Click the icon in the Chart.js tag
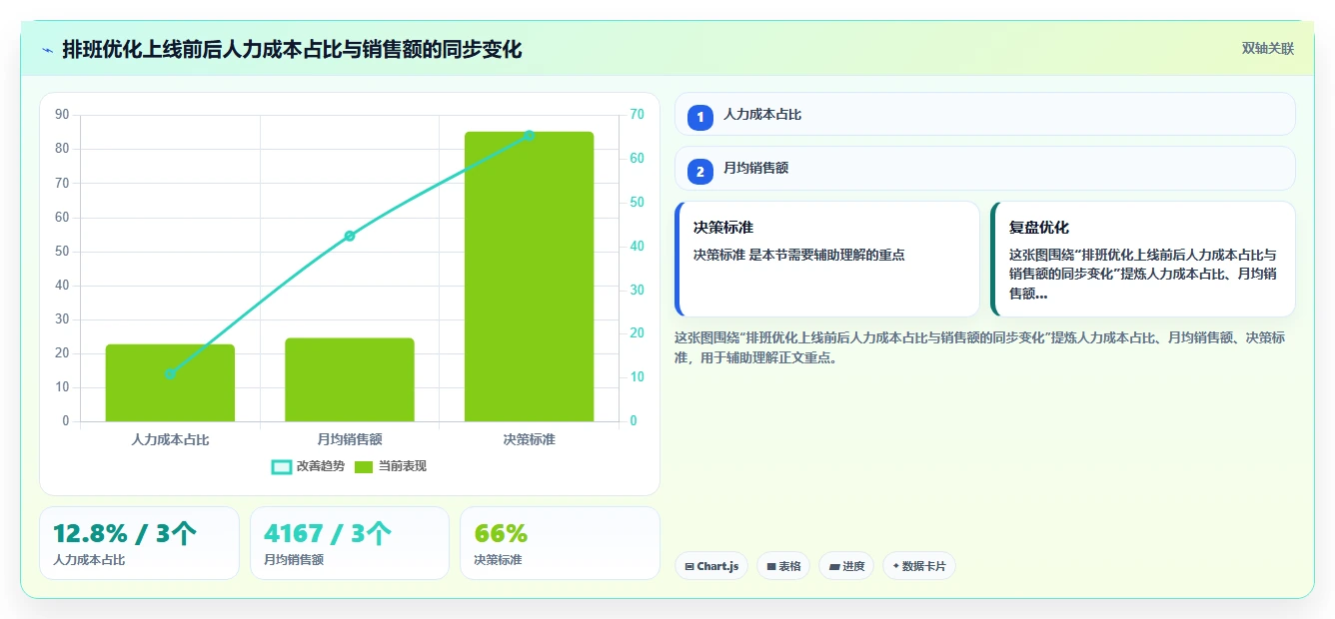 tap(689, 566)
